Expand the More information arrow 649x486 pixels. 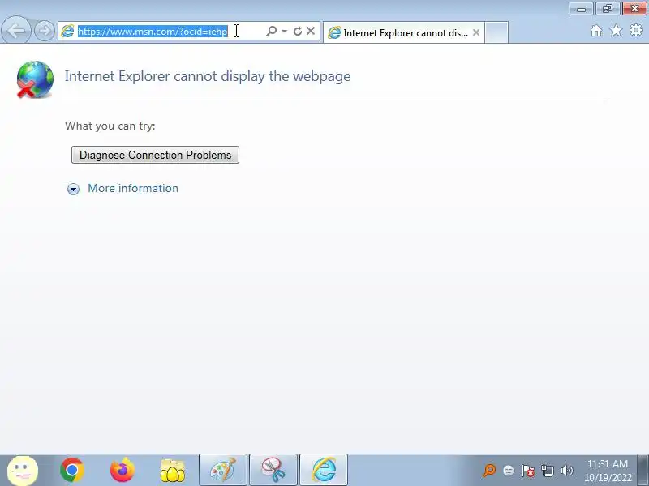[73, 189]
